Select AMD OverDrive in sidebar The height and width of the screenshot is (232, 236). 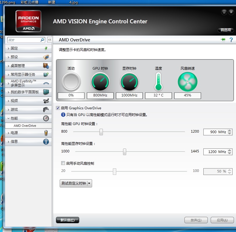tap(28, 126)
